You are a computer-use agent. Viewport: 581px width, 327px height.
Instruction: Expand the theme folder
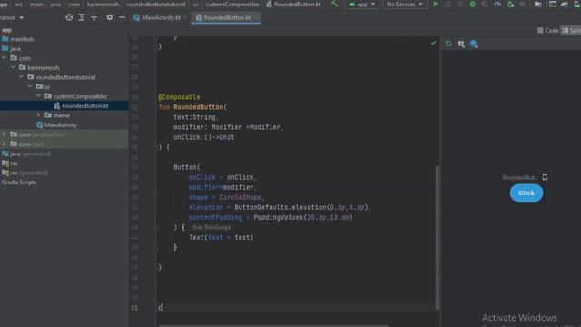[x=38, y=115]
